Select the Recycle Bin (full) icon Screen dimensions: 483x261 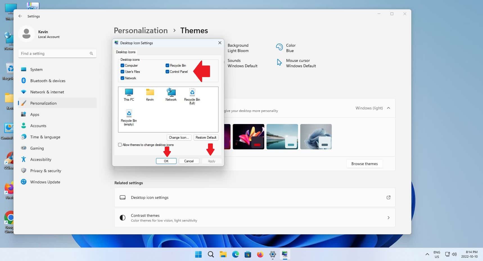click(x=192, y=96)
